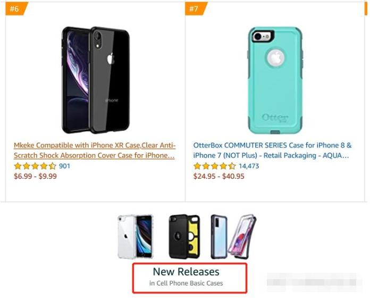Image resolution: width=370 pixels, height=301 pixels.
Task: Select the clear iPhone case thumbnail in New Releases
Action: (x=136, y=236)
